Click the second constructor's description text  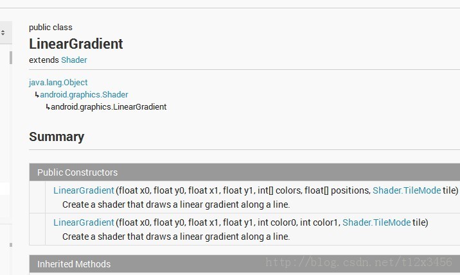click(176, 237)
